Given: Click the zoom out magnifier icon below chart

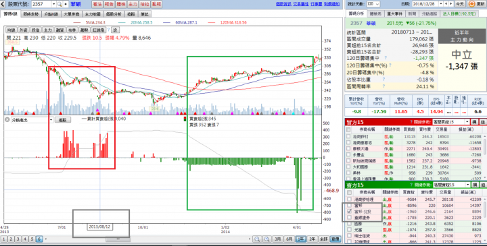Looking at the screenshot, I should coord(257,239).
